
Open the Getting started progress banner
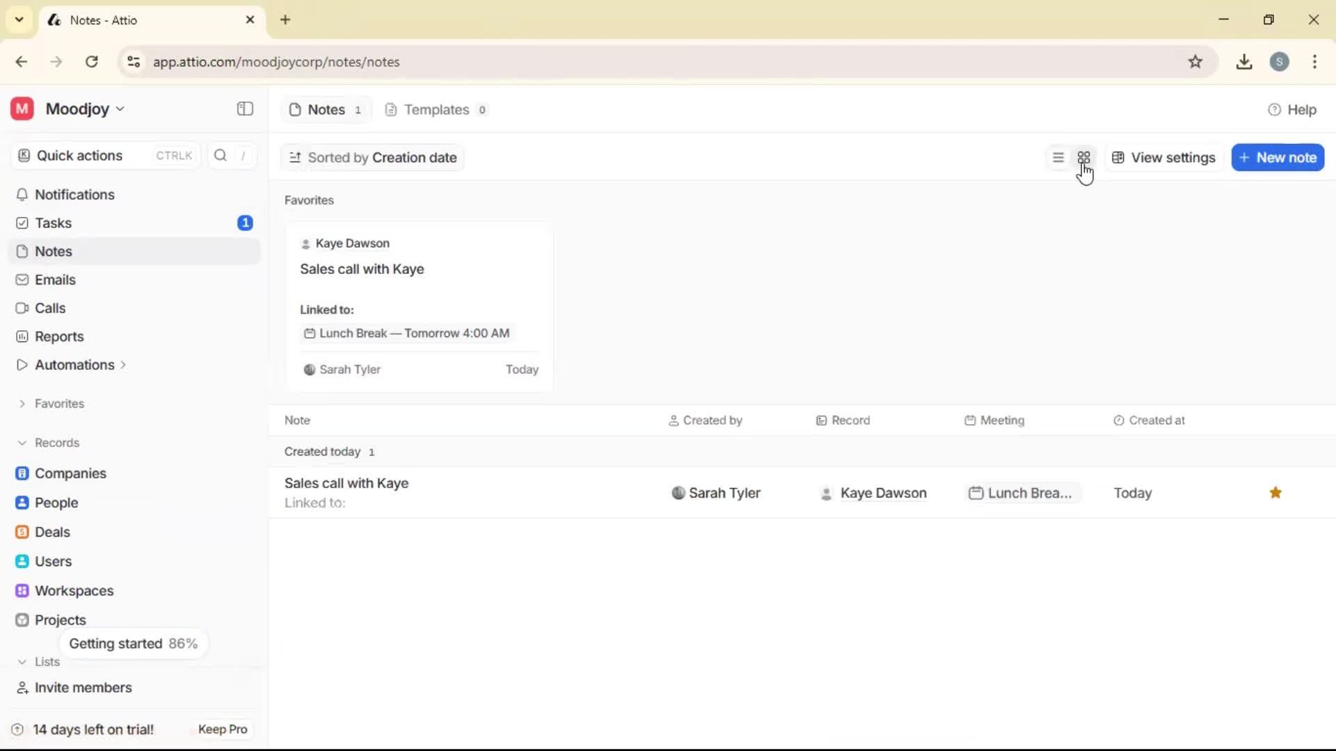point(134,643)
